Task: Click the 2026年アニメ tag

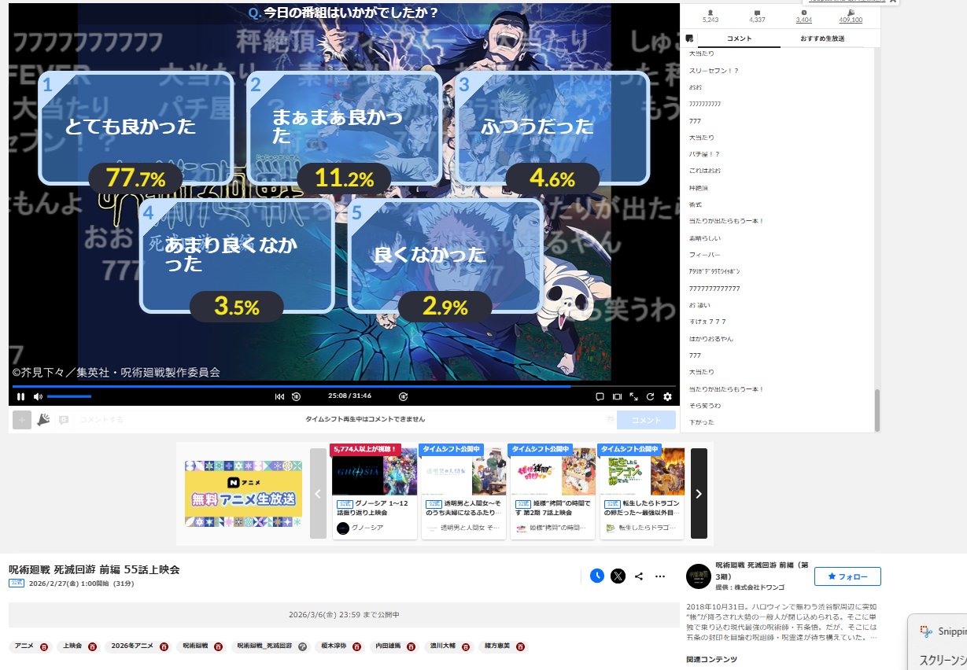Action: tap(132, 646)
